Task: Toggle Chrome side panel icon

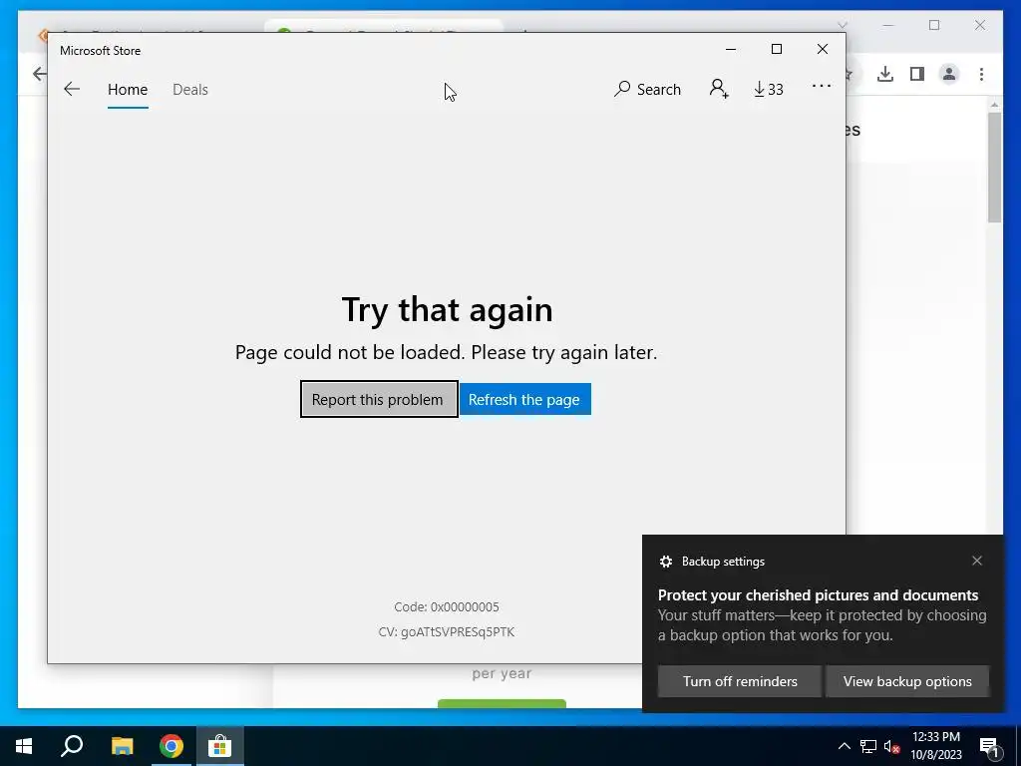Action: [917, 74]
